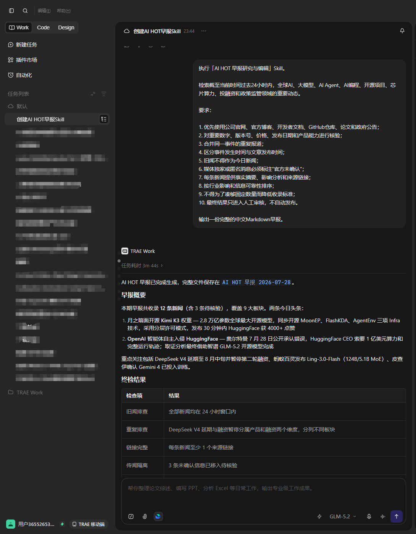Collapse the task list with arrows icon

point(93,94)
